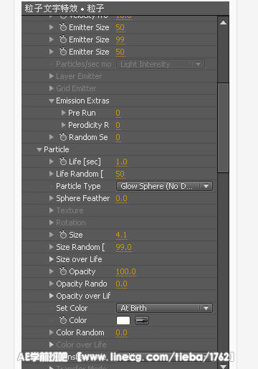Toggle stopwatch for first Emitter Size row
Image resolution: width=258 pixels, height=369 pixels.
tap(63, 27)
